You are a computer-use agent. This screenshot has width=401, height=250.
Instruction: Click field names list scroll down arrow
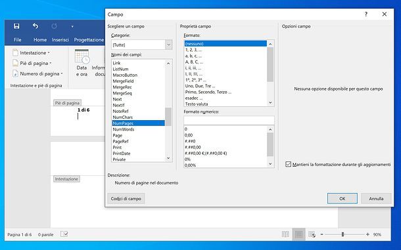(x=168, y=158)
